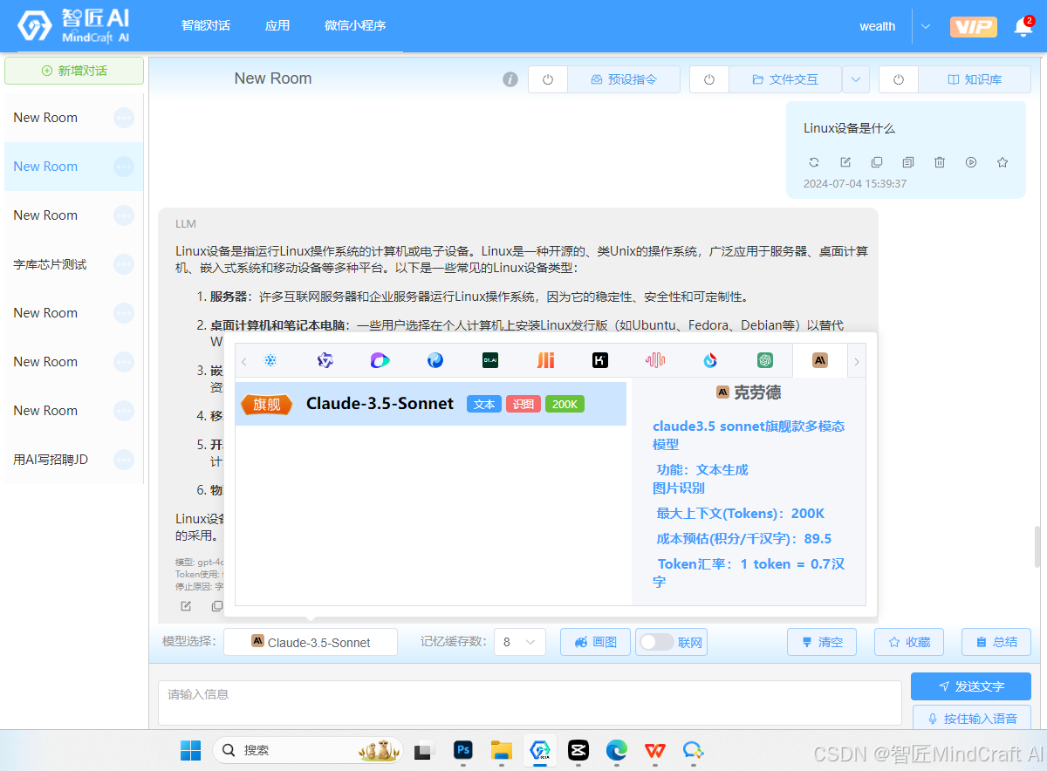This screenshot has height=771, width=1047.
Task: Open Photoshop from the taskbar
Action: (463, 750)
